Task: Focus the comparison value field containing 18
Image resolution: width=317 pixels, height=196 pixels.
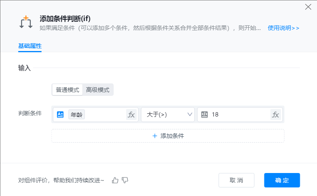Action: [x=240, y=115]
